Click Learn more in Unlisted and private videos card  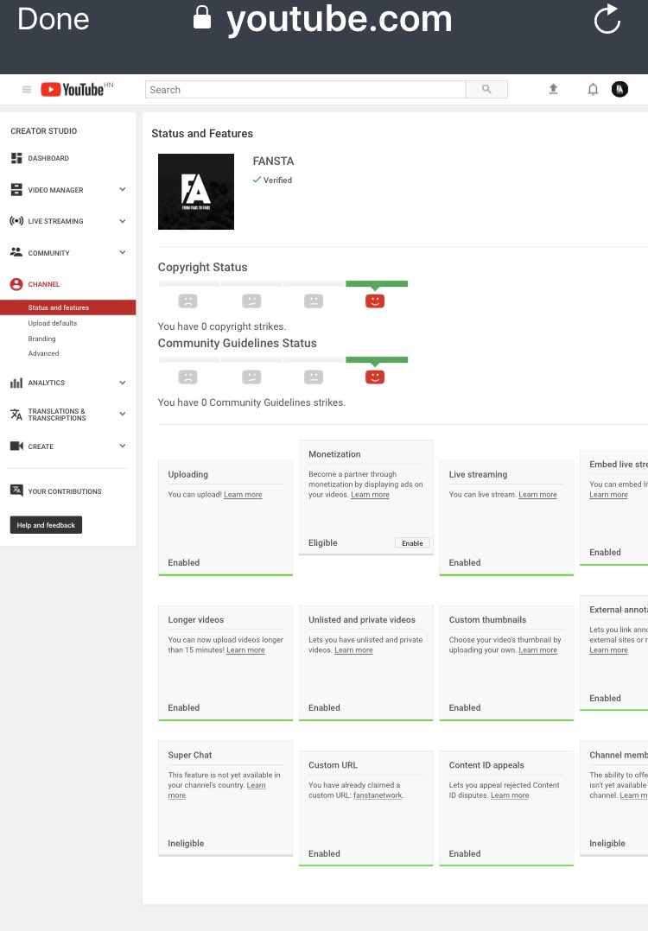[353, 650]
